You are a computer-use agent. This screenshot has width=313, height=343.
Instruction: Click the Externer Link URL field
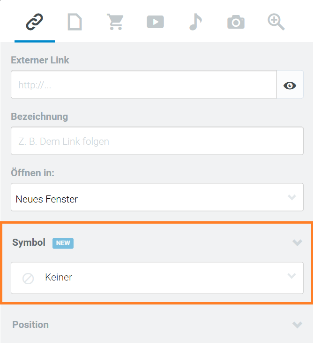144,85
